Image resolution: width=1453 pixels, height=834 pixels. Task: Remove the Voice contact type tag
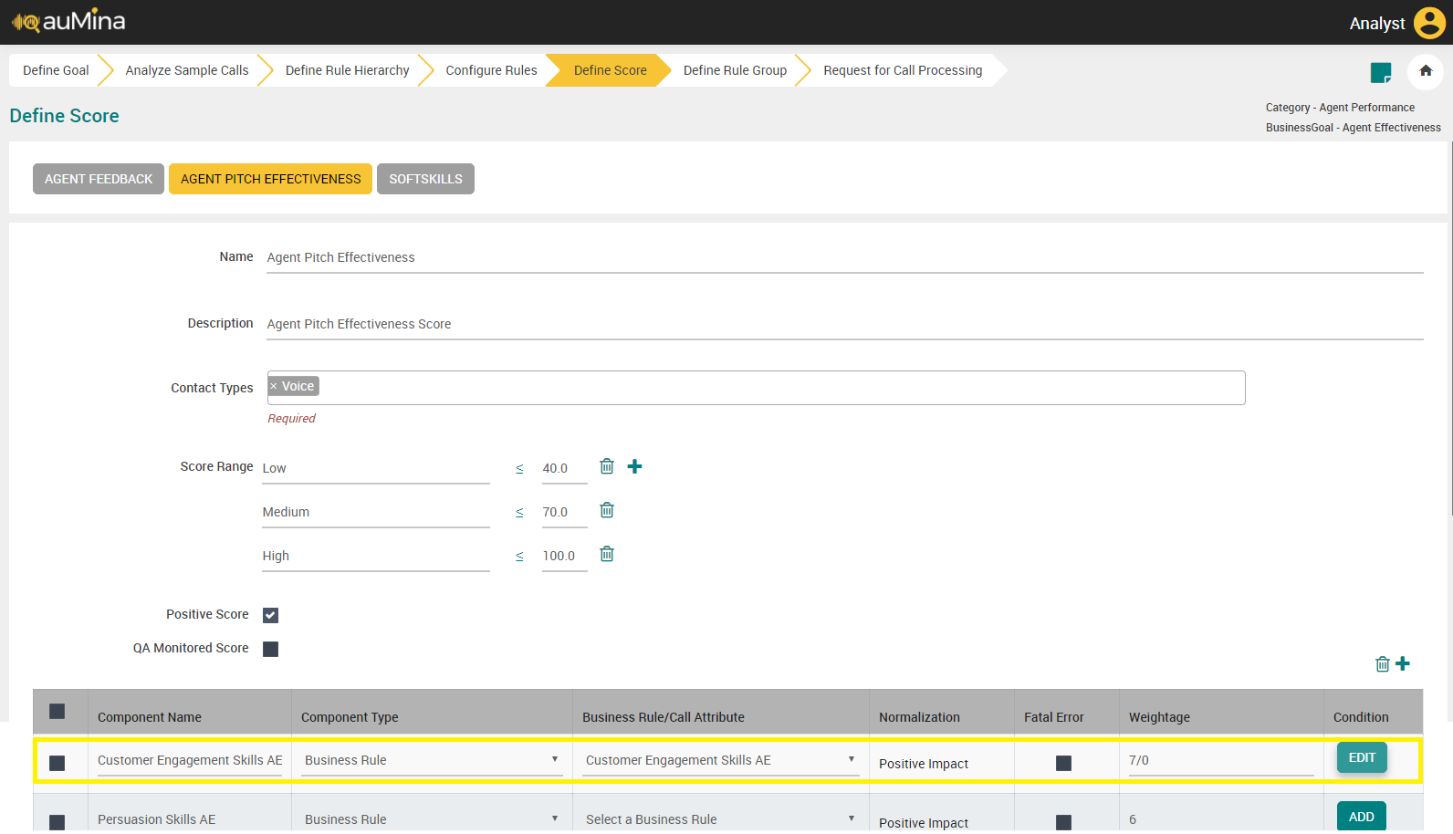point(274,386)
